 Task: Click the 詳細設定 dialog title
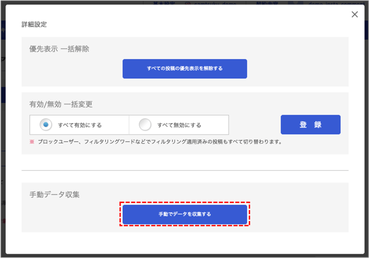click(34, 25)
